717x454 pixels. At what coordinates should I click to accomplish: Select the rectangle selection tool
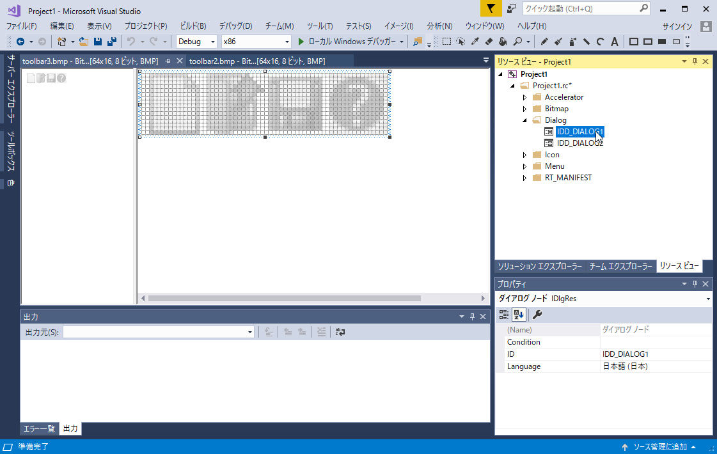tap(446, 42)
